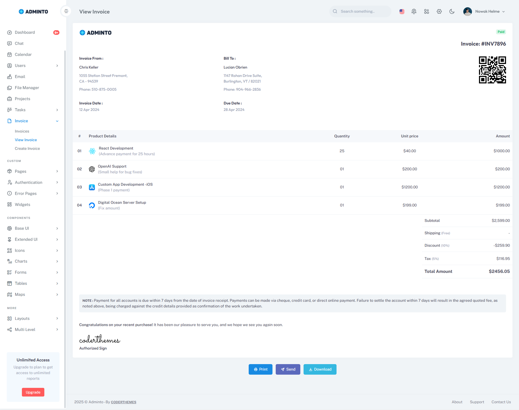
Task: Open the Chat section from sidebar
Action: [19, 43]
